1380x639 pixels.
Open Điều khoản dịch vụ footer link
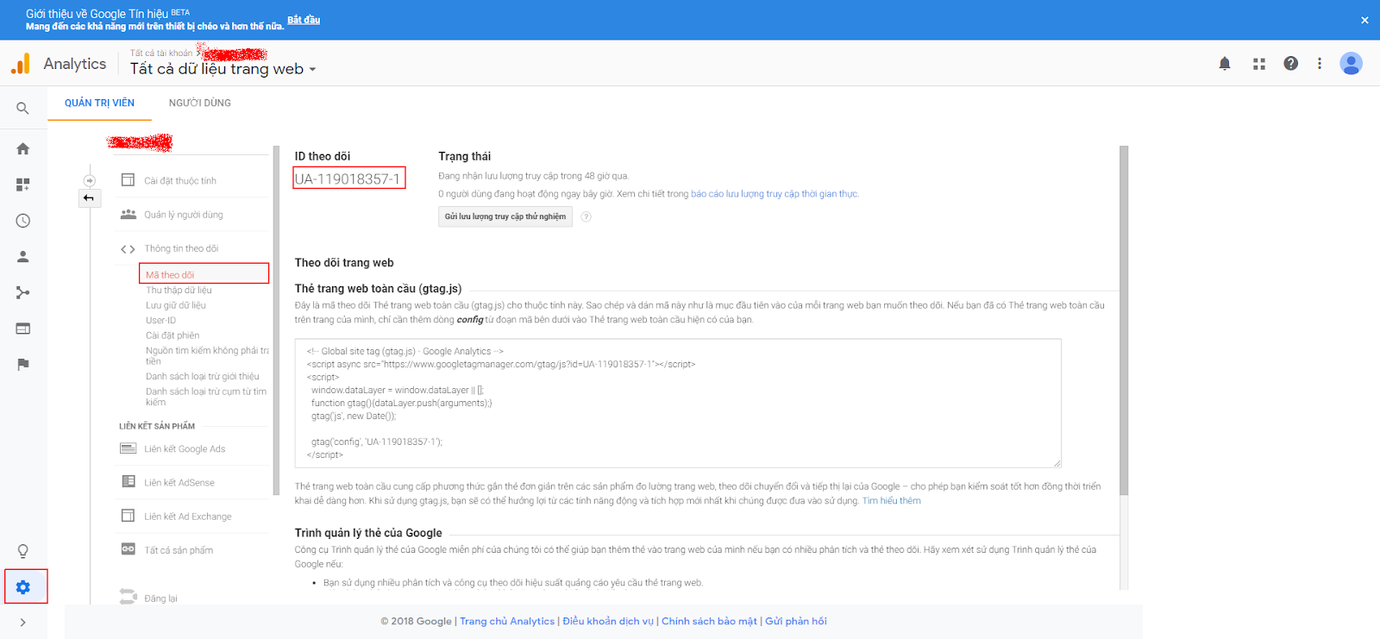(608, 621)
